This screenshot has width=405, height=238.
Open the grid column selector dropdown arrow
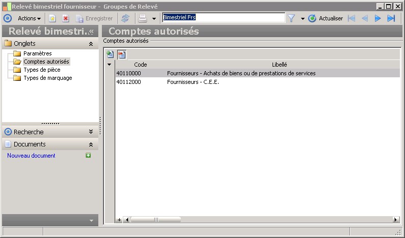point(109,65)
